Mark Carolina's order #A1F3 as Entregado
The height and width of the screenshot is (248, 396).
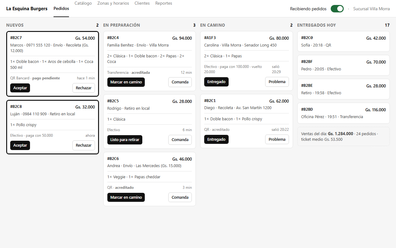(216, 82)
